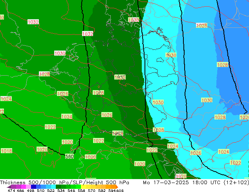Pick the first yellow swatch above 558

coord(83,187)
